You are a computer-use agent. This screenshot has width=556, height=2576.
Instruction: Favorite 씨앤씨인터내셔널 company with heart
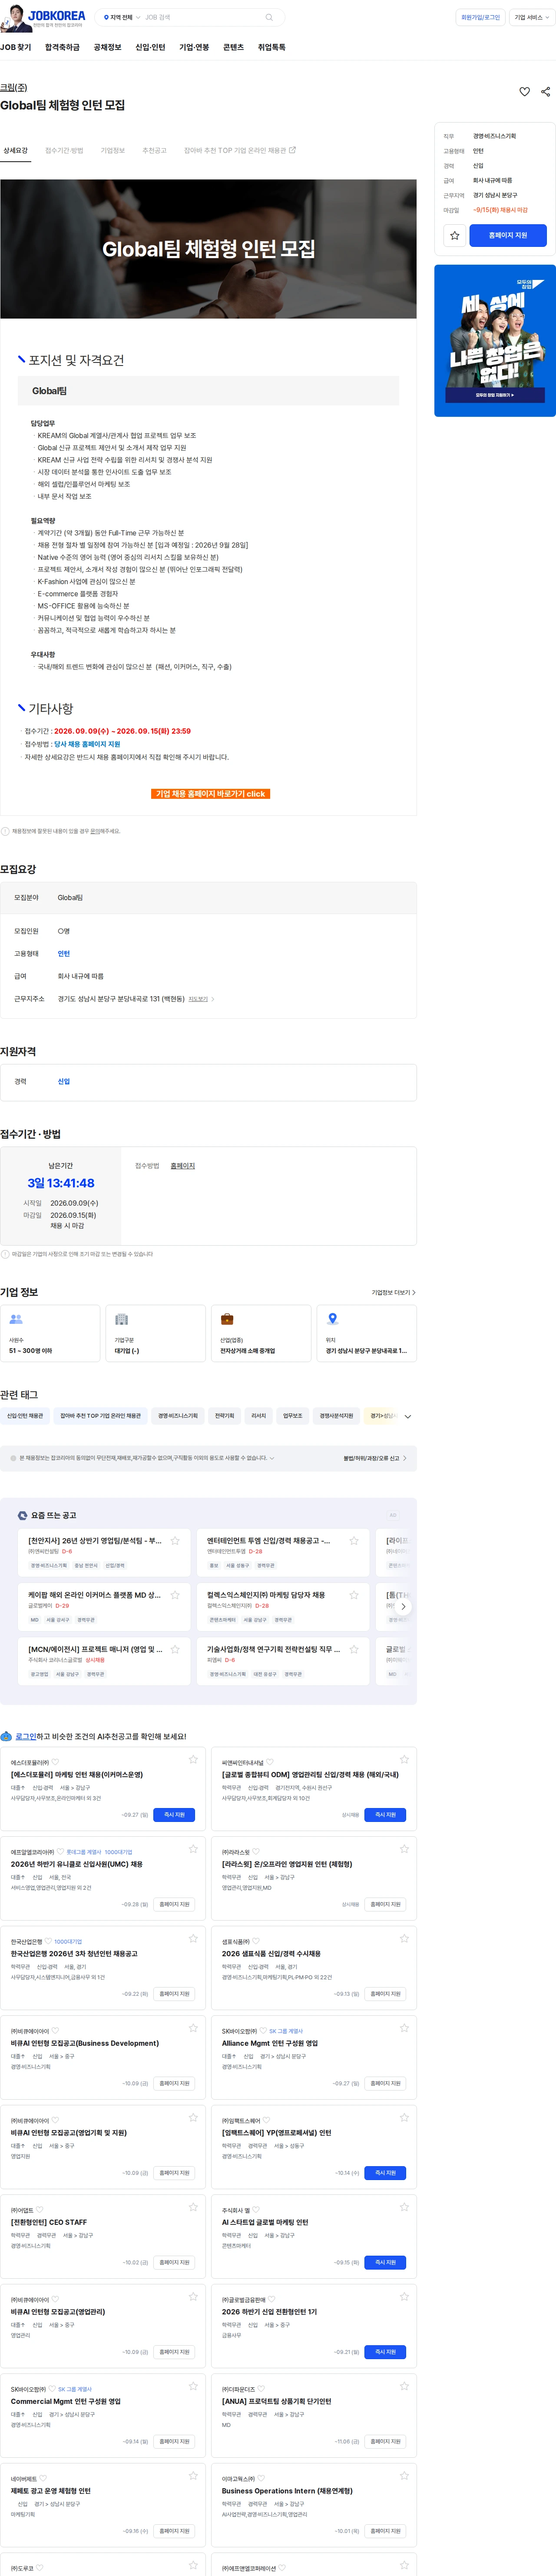[x=270, y=1762]
